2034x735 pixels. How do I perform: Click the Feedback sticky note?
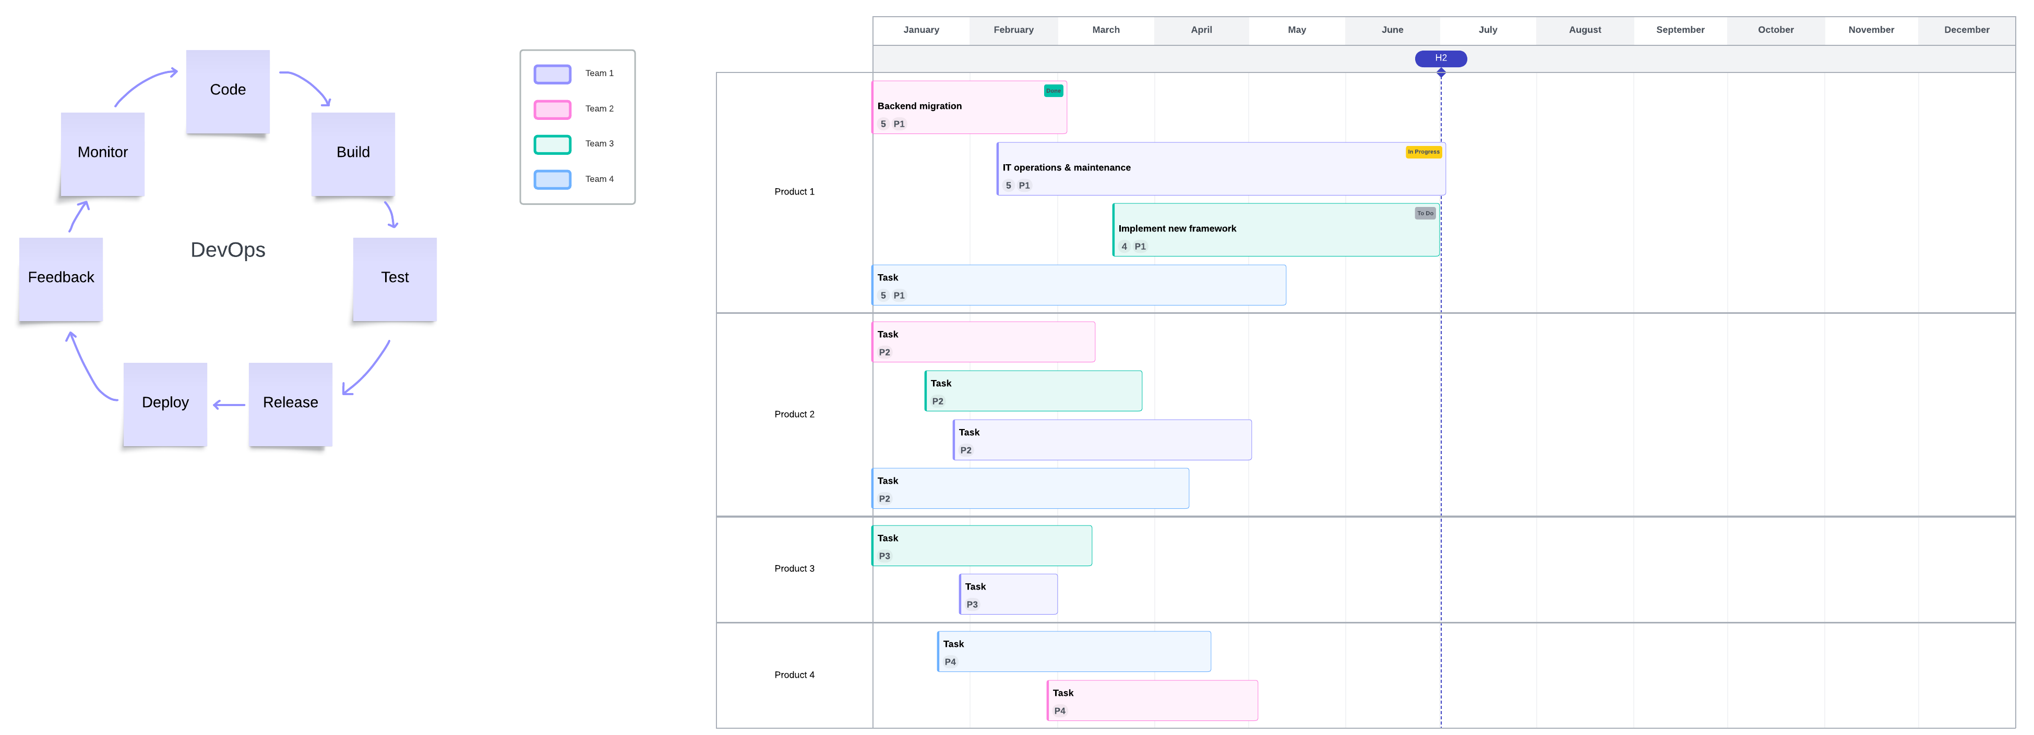coord(61,278)
